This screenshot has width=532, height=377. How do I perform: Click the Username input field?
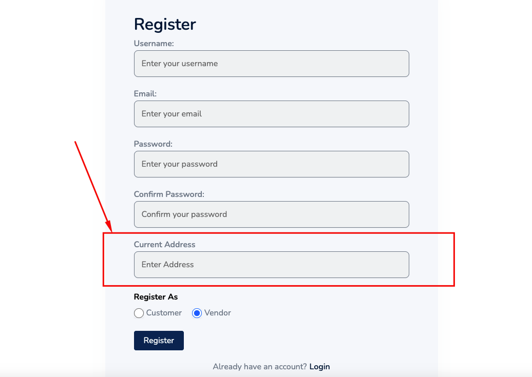[x=271, y=64]
